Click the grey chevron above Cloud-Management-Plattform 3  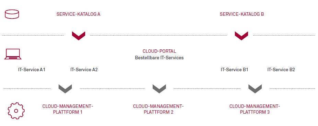(x=255, y=89)
